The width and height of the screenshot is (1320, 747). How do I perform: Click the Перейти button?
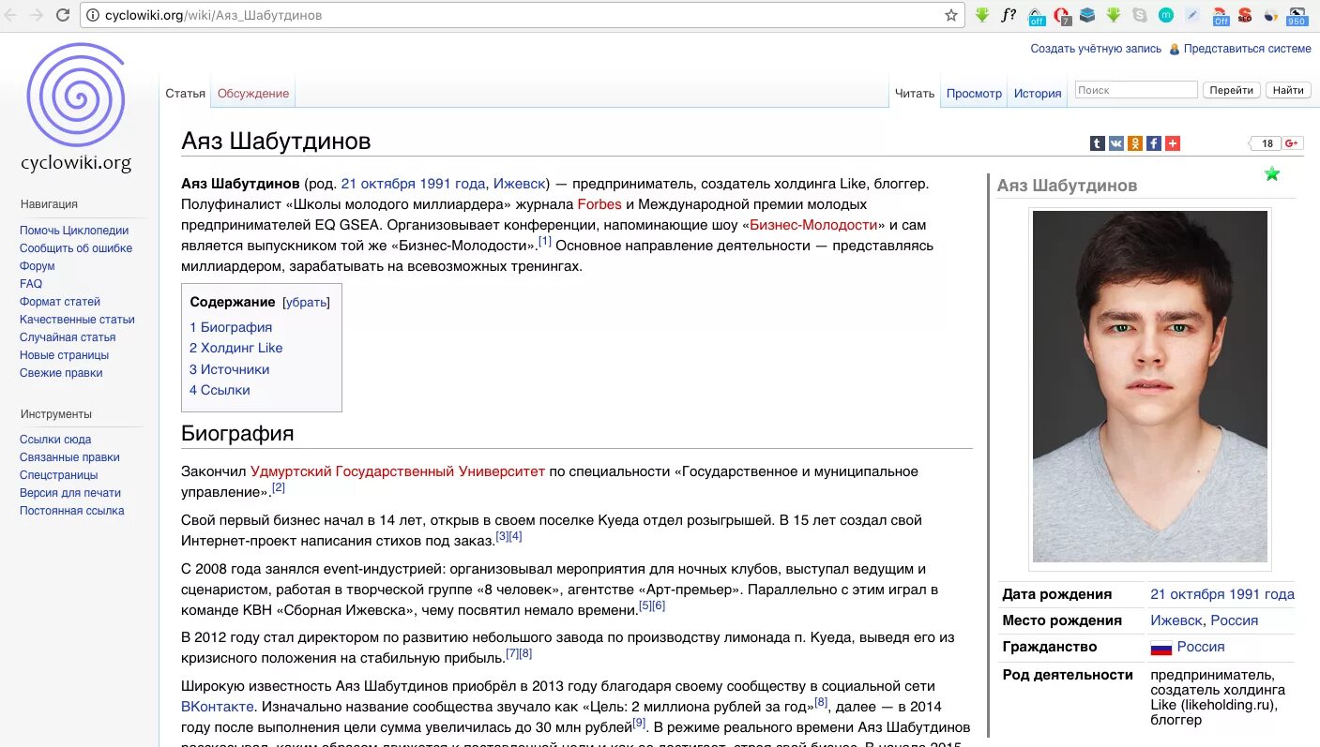click(1231, 90)
